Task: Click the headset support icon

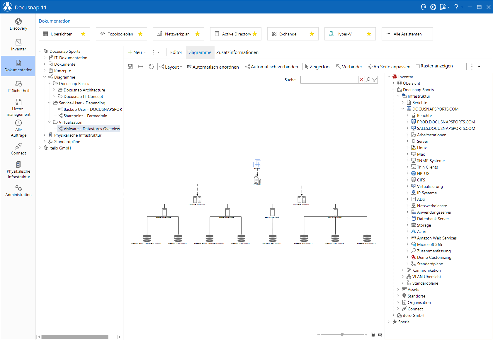Action: click(423, 7)
